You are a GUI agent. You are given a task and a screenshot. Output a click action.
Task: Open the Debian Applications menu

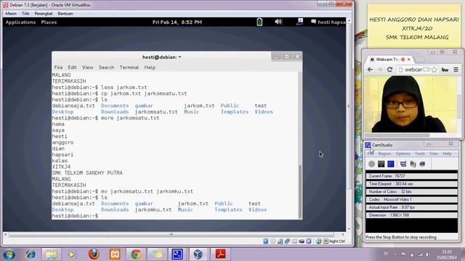20,22
